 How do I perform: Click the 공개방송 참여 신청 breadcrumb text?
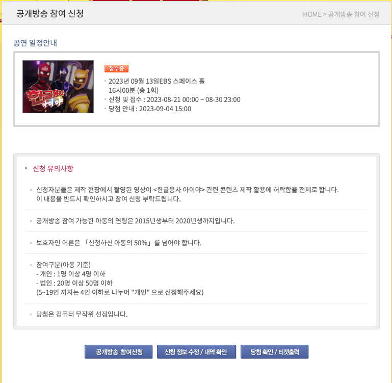click(353, 14)
